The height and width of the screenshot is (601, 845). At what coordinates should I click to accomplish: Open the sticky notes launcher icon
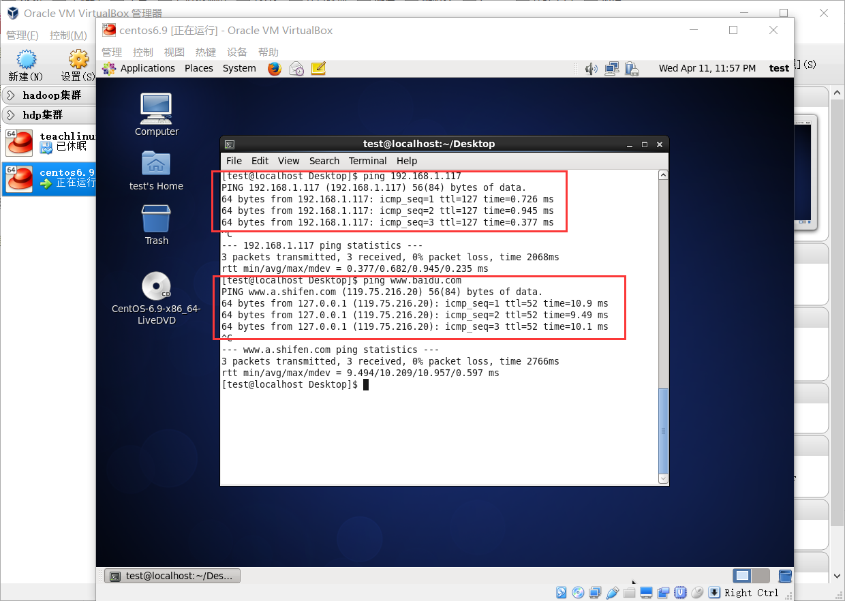[x=318, y=68]
